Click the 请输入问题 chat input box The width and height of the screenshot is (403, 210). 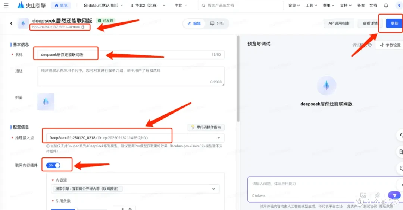tap(325, 189)
